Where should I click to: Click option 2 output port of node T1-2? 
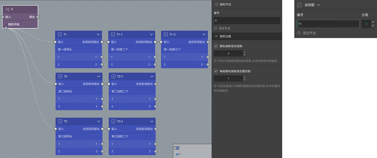click(208, 64)
